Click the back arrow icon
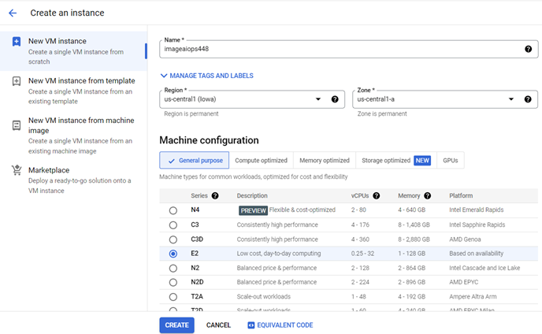The image size is (542, 334). (x=13, y=13)
